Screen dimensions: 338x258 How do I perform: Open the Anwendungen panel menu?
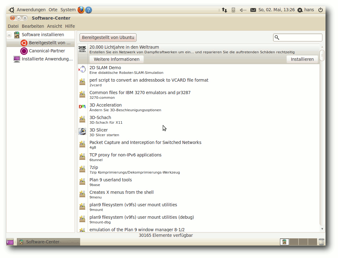pyautogui.click(x=31, y=10)
